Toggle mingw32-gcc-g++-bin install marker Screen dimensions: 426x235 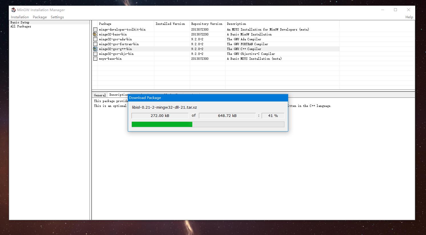[x=95, y=49]
